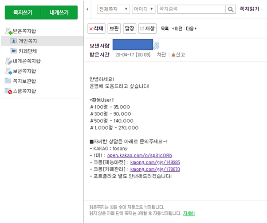Click the 받은쪽지함 envelope icon
This screenshot has width=267, height=223.
[x=8, y=31]
